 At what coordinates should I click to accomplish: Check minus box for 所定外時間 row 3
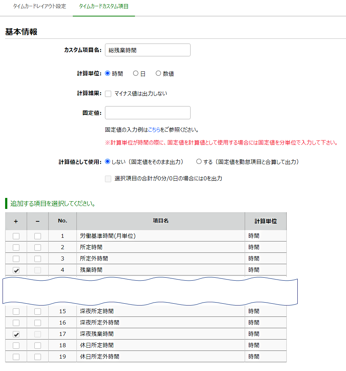coord(38,259)
